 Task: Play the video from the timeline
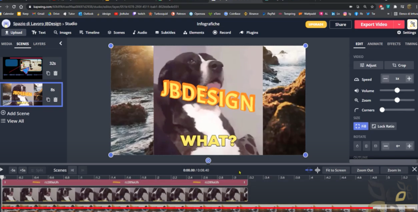[2, 170]
